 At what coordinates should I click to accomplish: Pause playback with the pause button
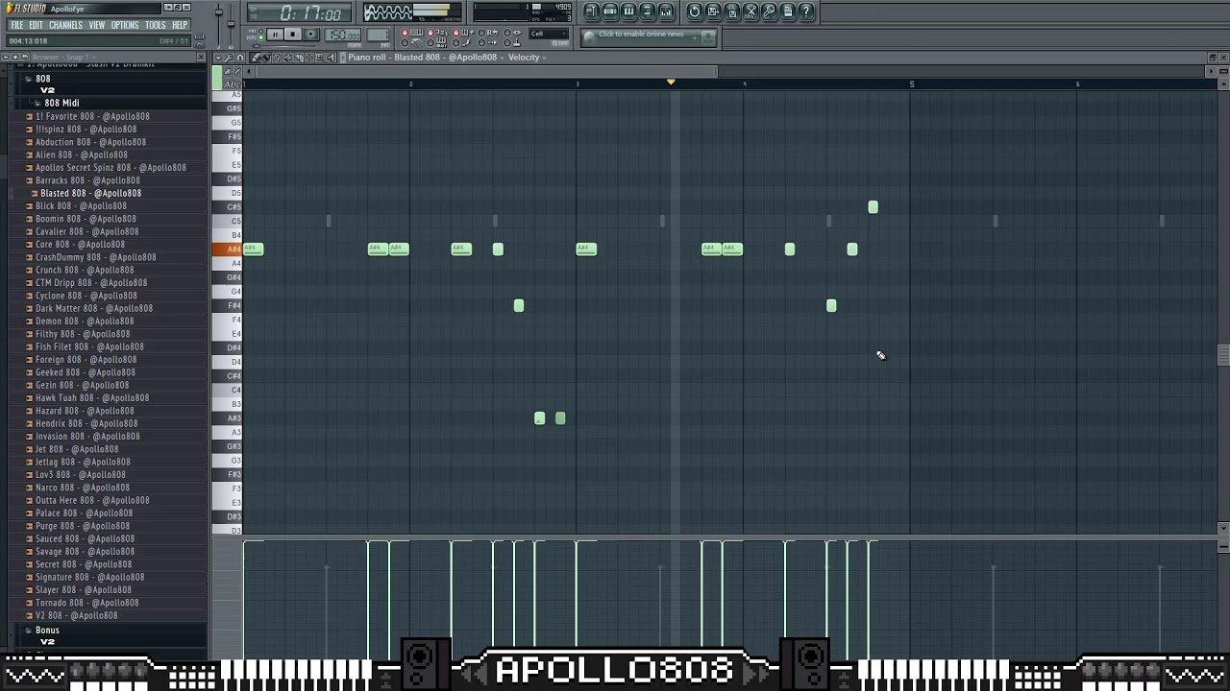click(275, 35)
